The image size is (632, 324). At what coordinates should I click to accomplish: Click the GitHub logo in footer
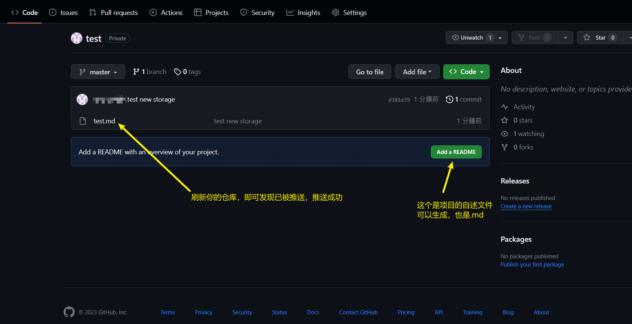[x=69, y=312]
